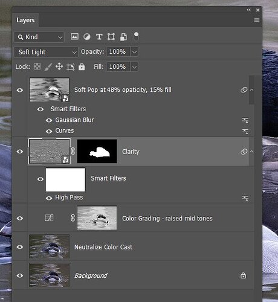Select the Layers tab
278x302 pixels.
coord(25,20)
